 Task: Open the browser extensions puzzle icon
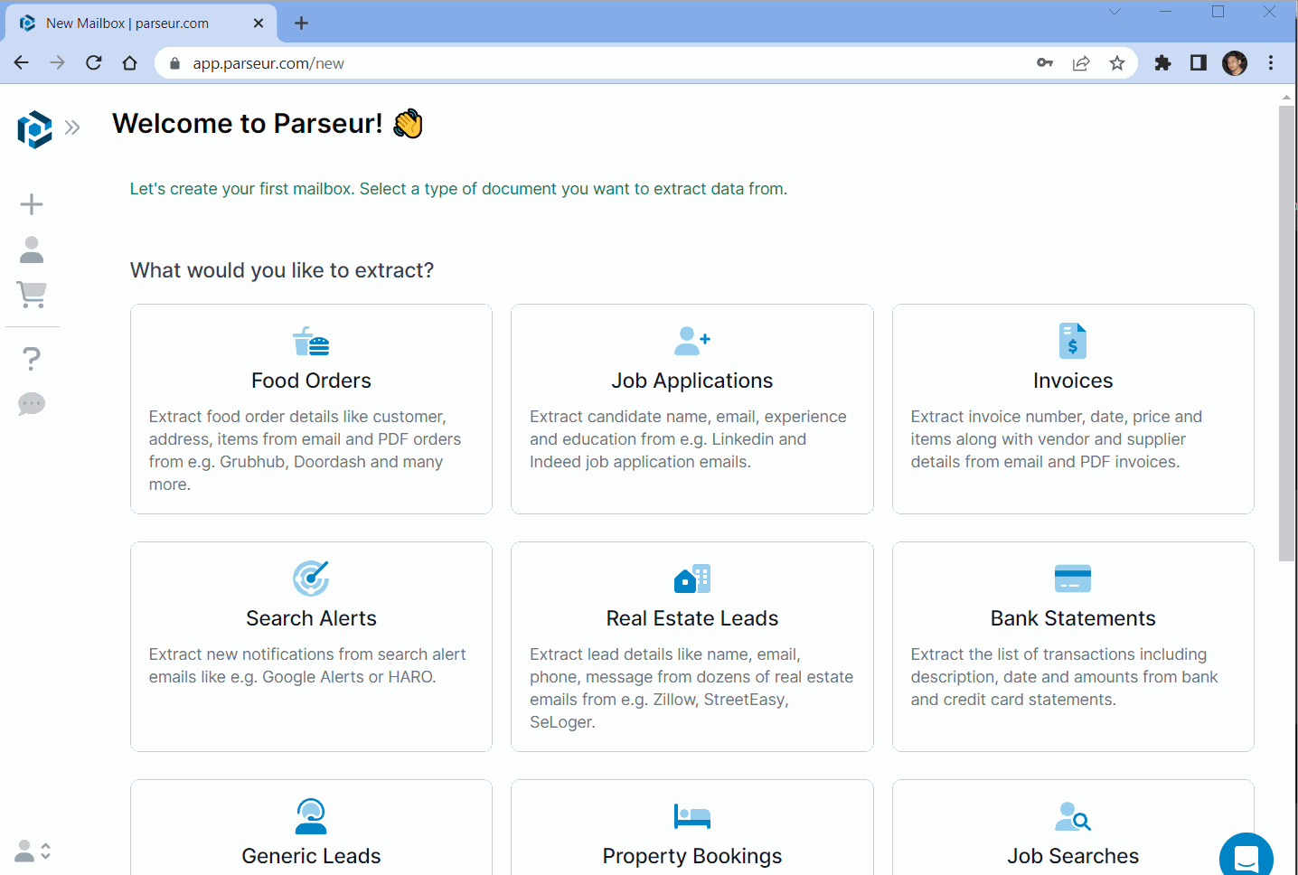pos(1162,62)
